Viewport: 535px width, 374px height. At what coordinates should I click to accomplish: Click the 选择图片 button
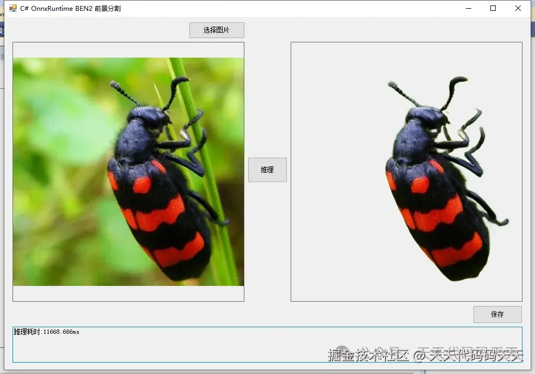[x=217, y=30]
